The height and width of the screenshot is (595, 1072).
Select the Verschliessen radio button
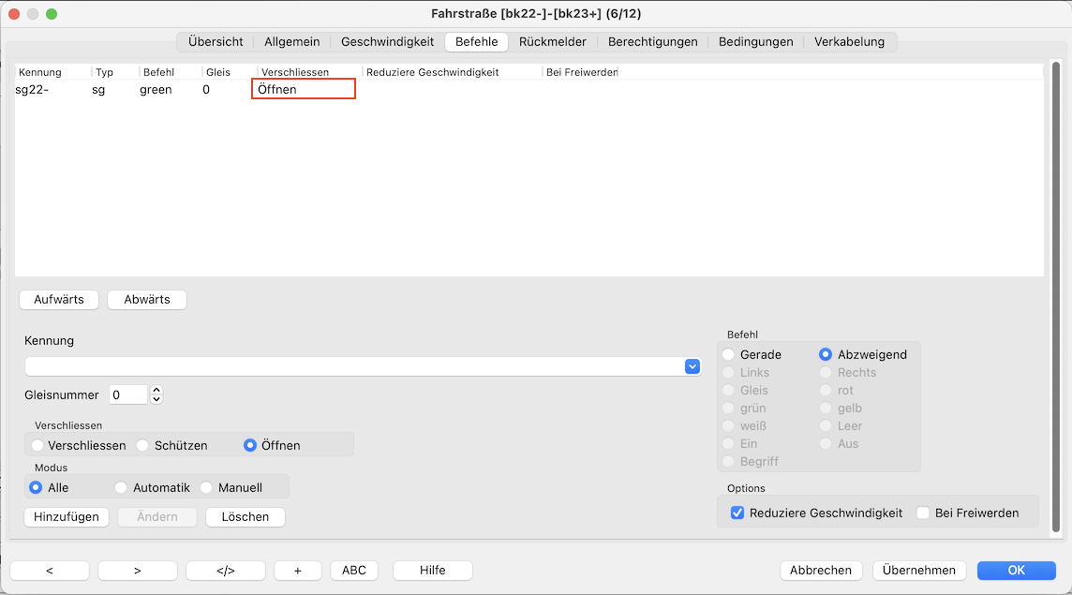[37, 445]
